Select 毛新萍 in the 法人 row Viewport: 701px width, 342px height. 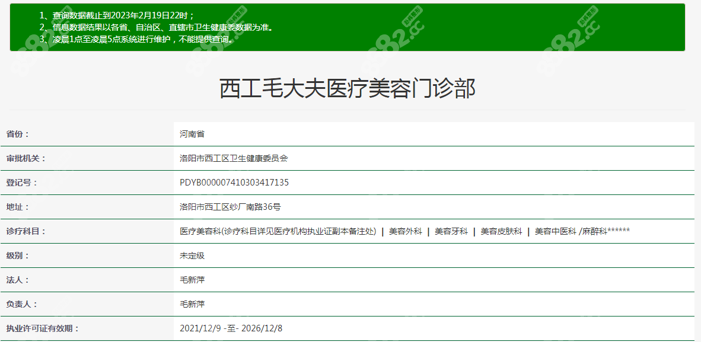point(192,280)
